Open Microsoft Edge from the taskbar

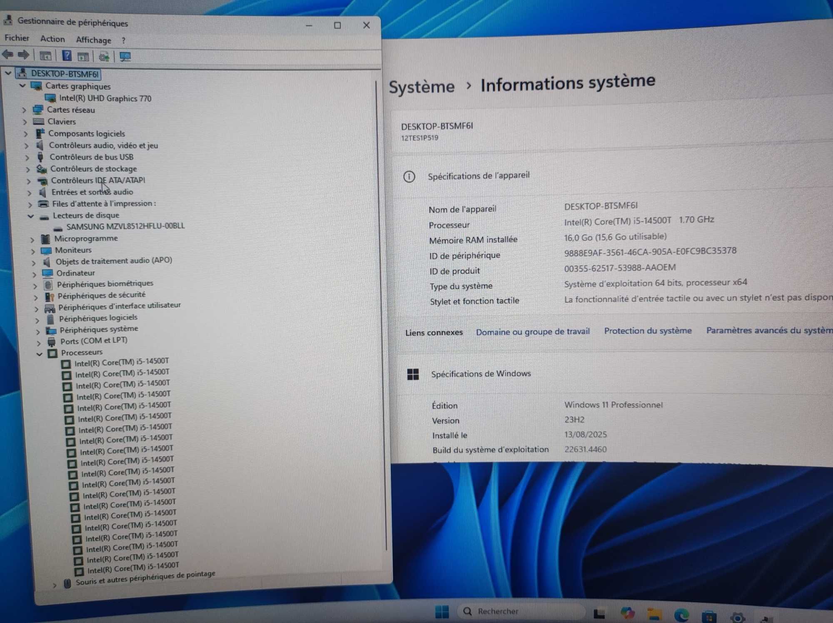(682, 615)
